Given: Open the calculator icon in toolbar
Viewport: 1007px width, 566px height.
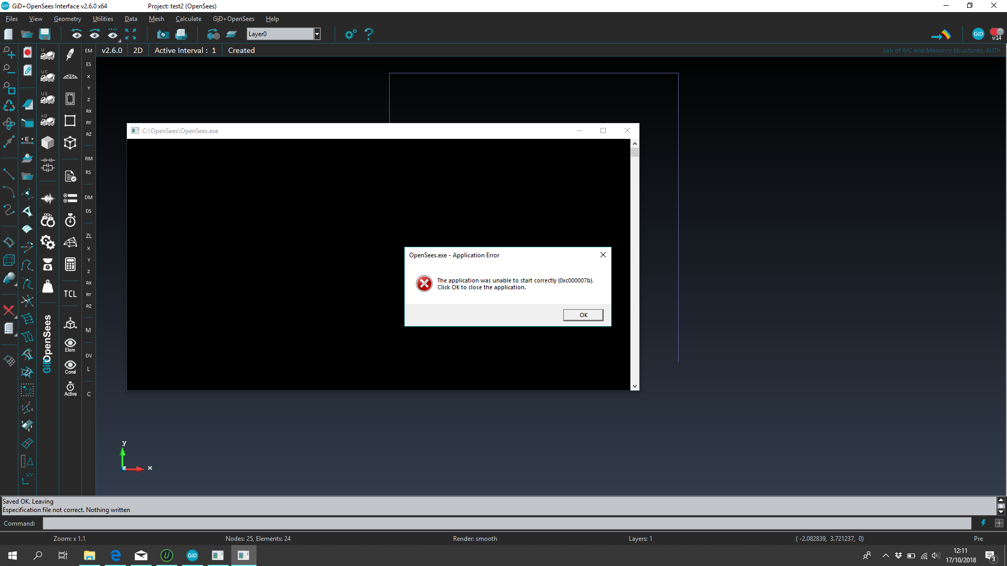Looking at the screenshot, I should pos(70,264).
